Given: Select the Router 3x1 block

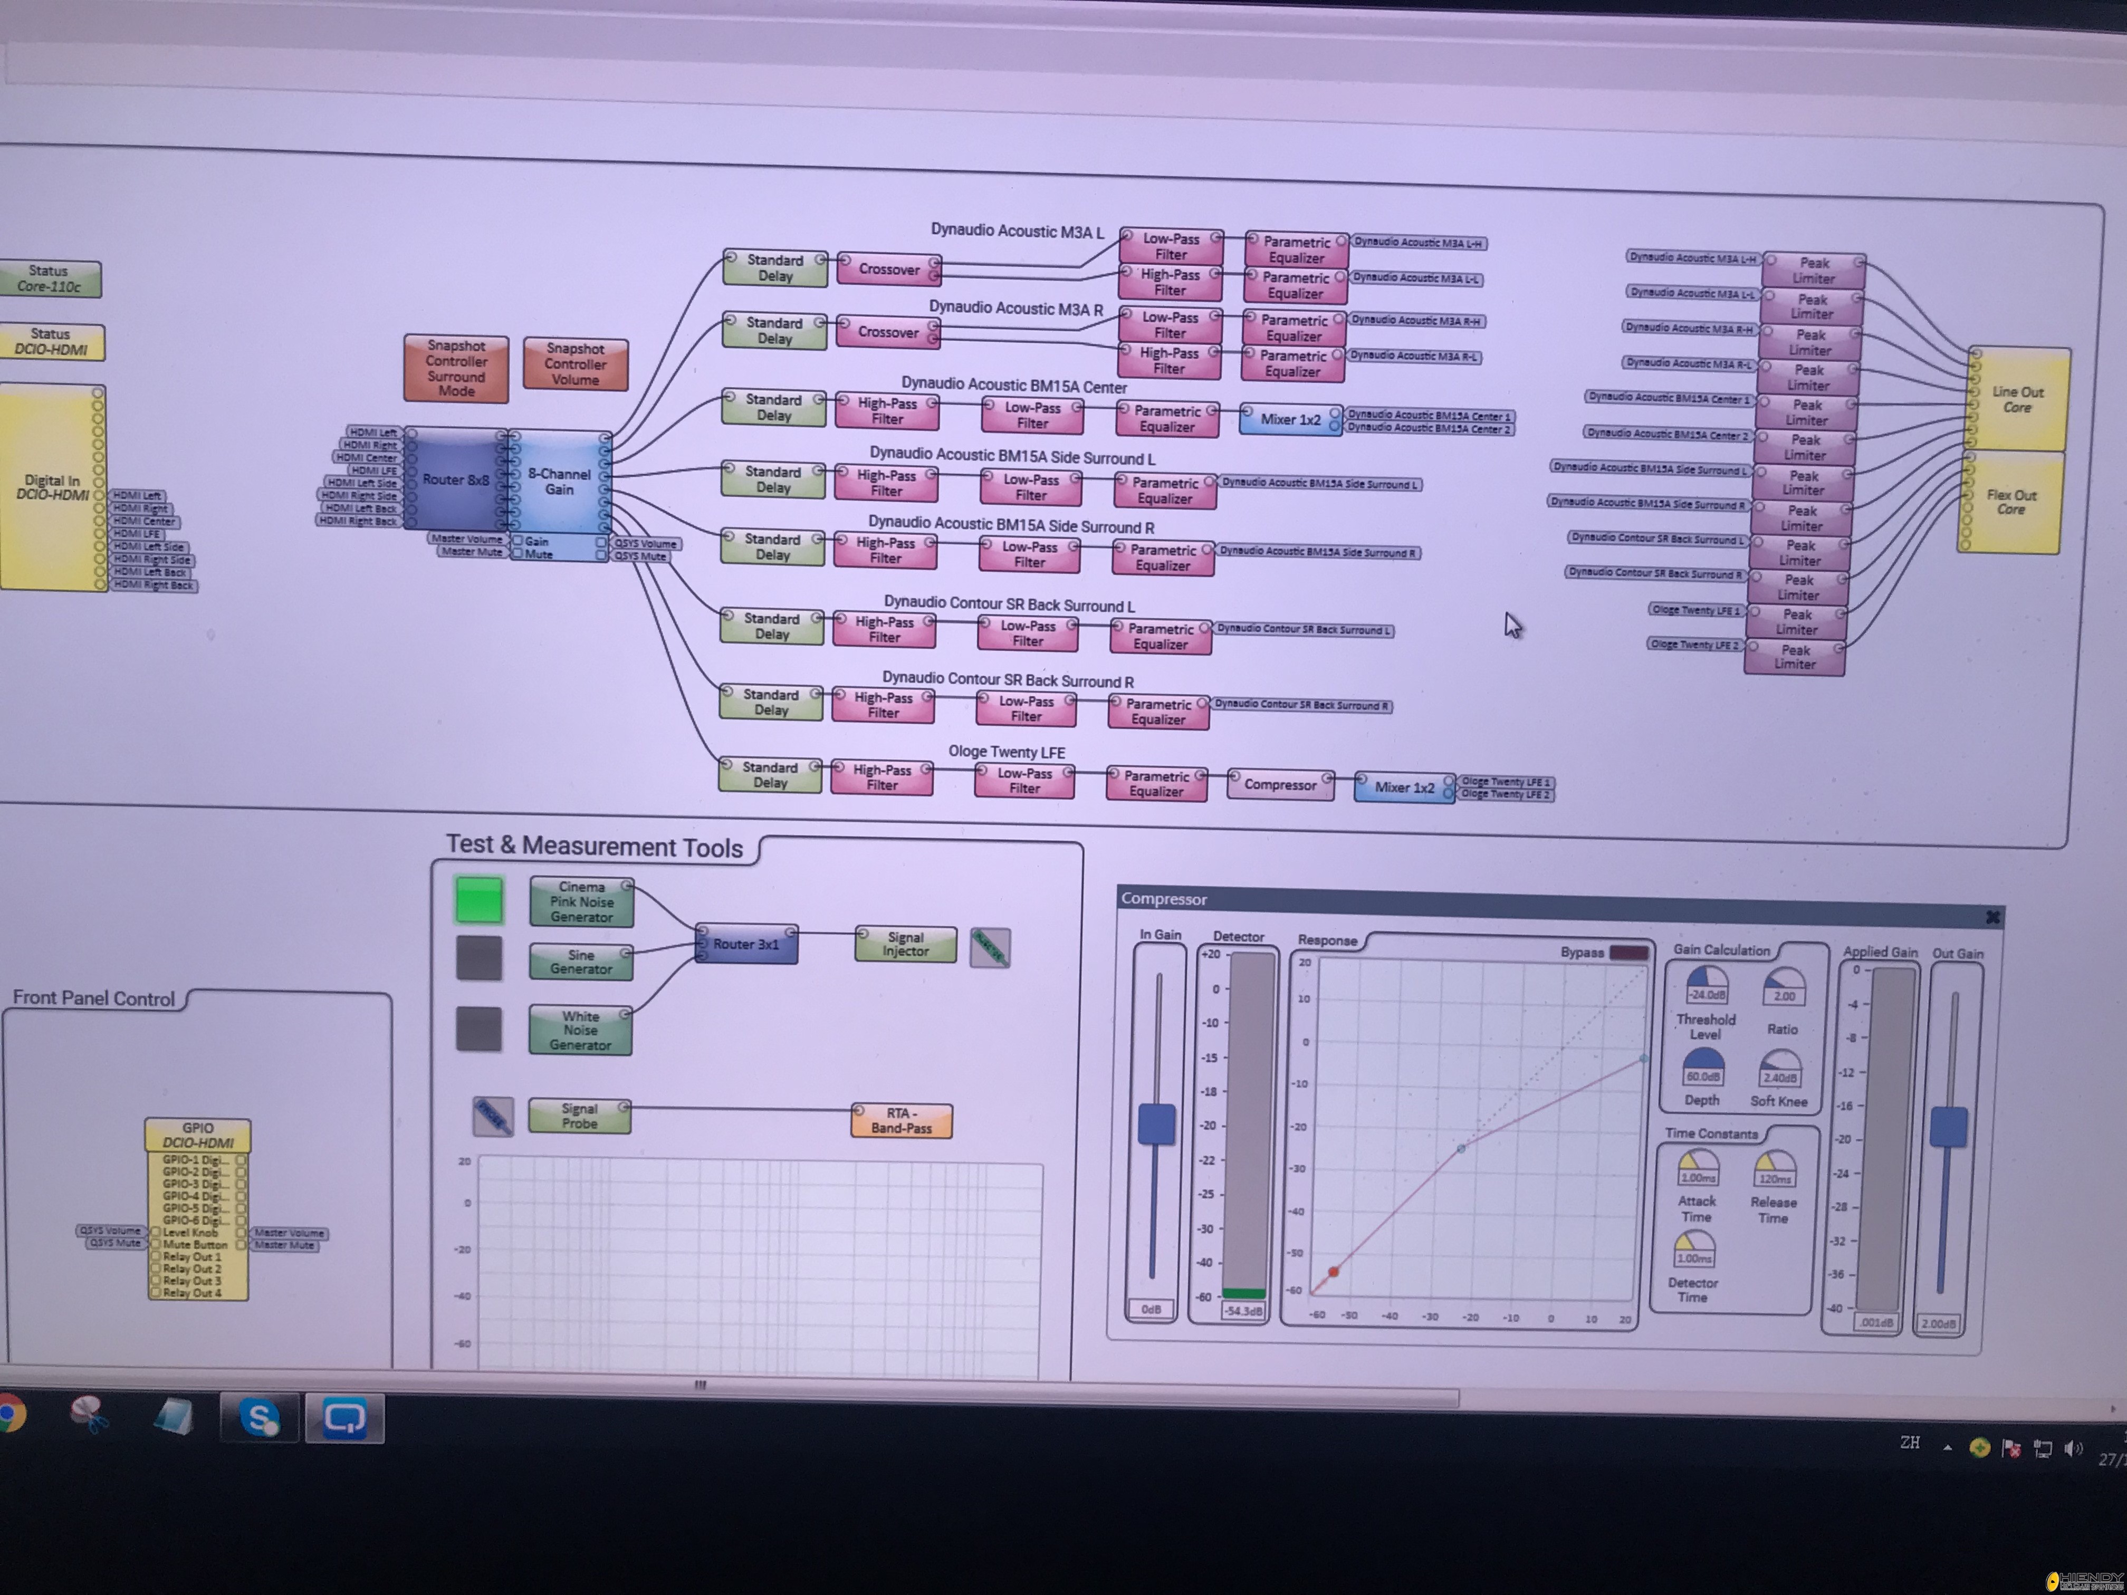Looking at the screenshot, I should click(x=746, y=944).
